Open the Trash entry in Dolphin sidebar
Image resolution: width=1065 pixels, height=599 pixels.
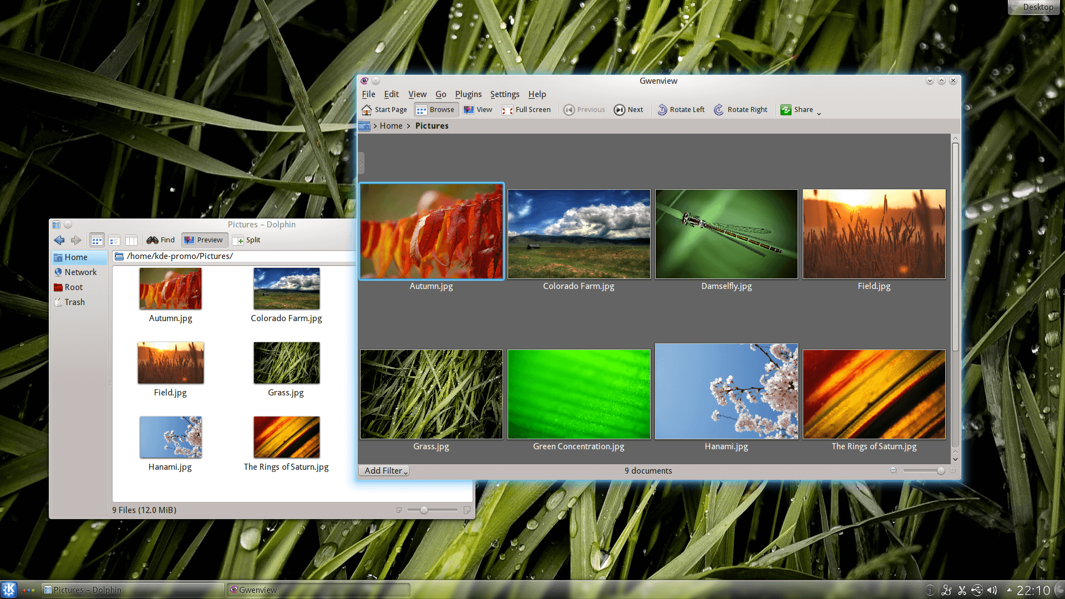pyautogui.click(x=74, y=302)
